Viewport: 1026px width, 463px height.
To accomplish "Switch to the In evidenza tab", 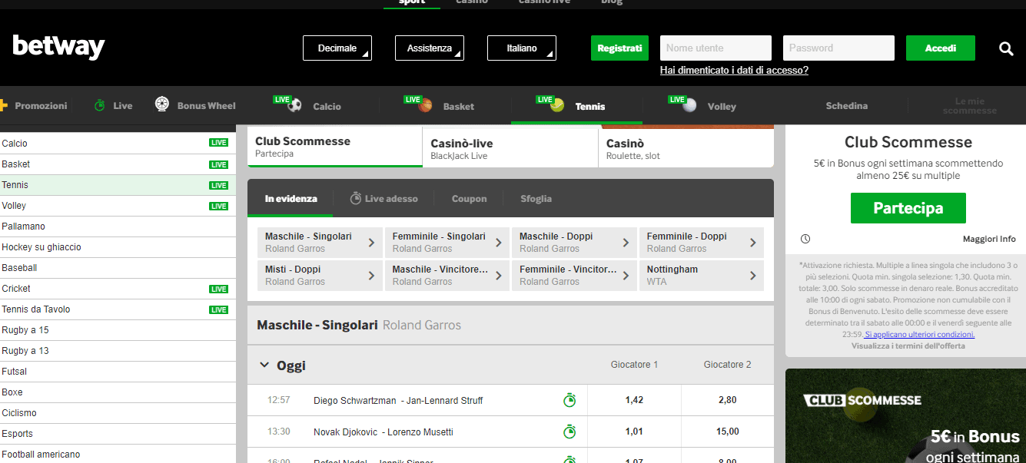I will coord(291,199).
